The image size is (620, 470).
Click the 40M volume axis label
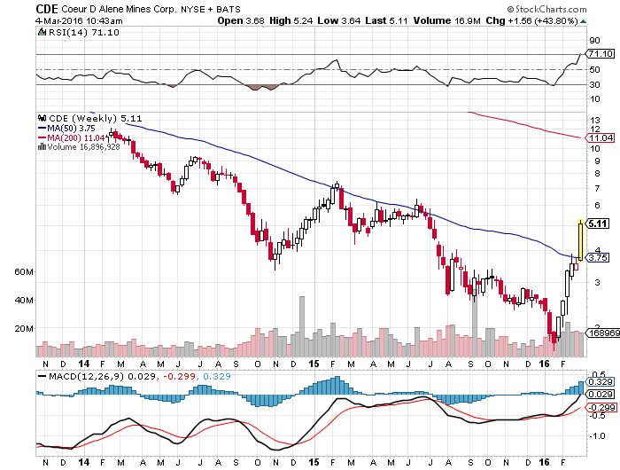click(x=24, y=300)
